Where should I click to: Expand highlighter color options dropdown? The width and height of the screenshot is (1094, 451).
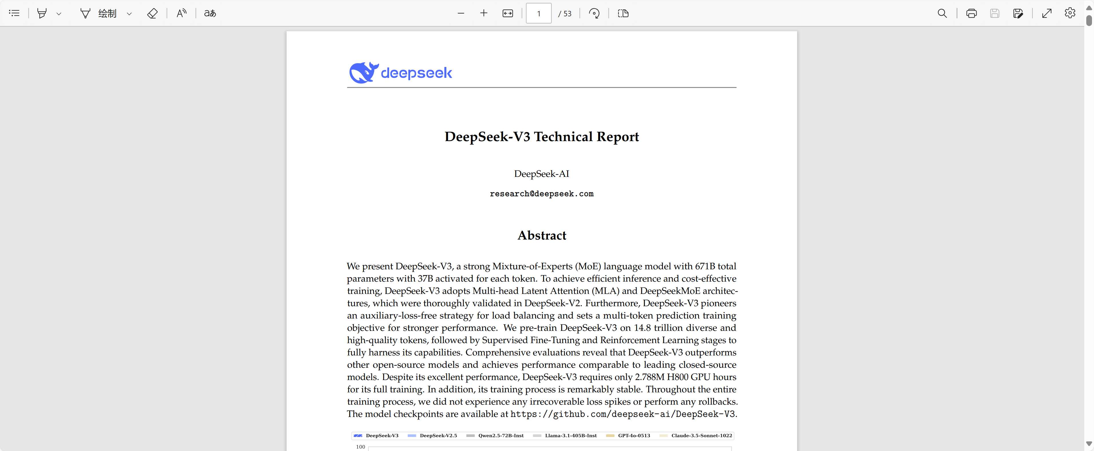click(59, 13)
